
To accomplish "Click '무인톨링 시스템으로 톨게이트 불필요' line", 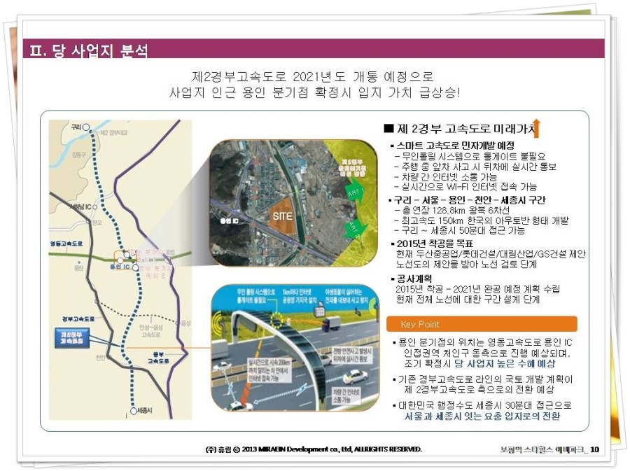I will coord(473,156).
